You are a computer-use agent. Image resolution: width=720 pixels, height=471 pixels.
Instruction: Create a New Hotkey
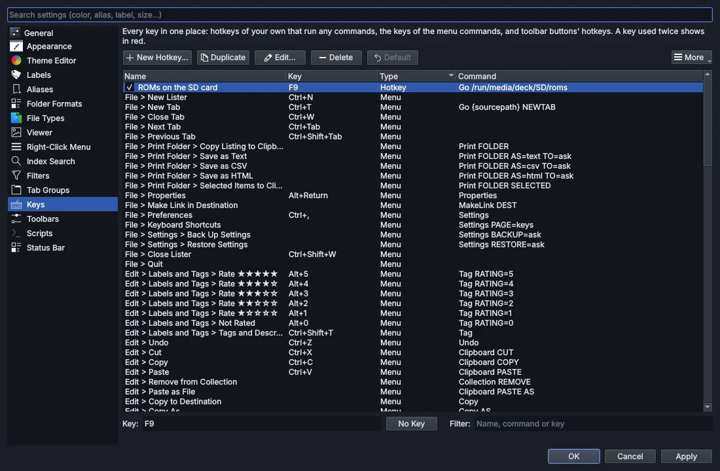[157, 58]
